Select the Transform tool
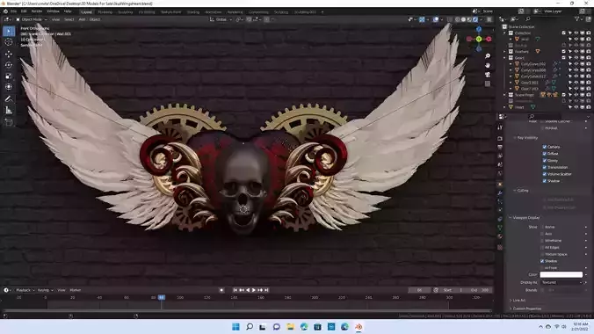 pos(9,87)
